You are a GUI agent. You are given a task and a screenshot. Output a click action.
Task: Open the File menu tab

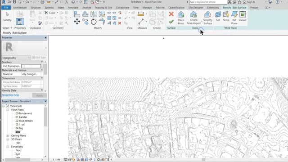point(6,8)
